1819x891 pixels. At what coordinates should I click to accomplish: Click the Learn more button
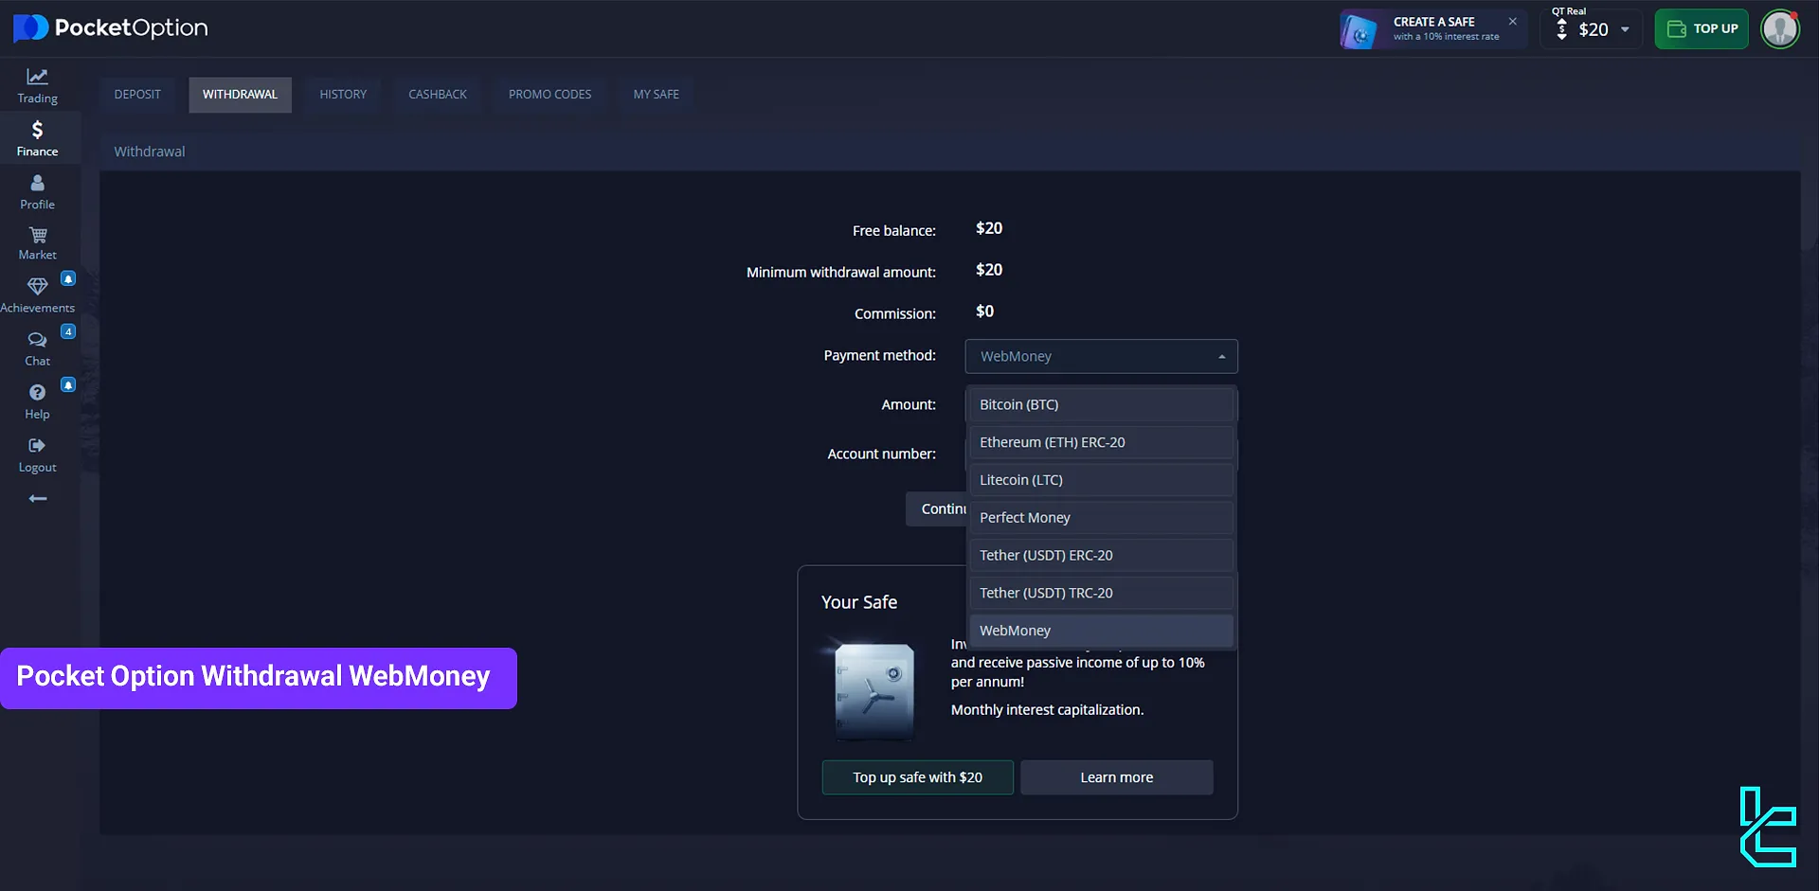(x=1116, y=777)
